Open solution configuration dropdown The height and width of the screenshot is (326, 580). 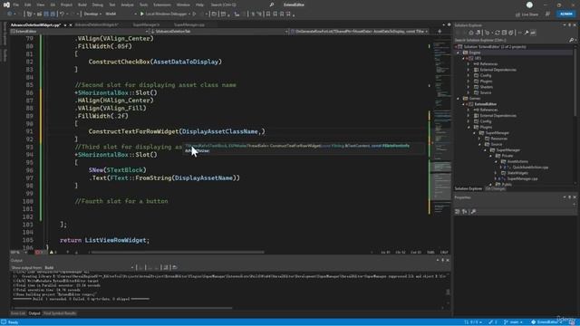92,14
